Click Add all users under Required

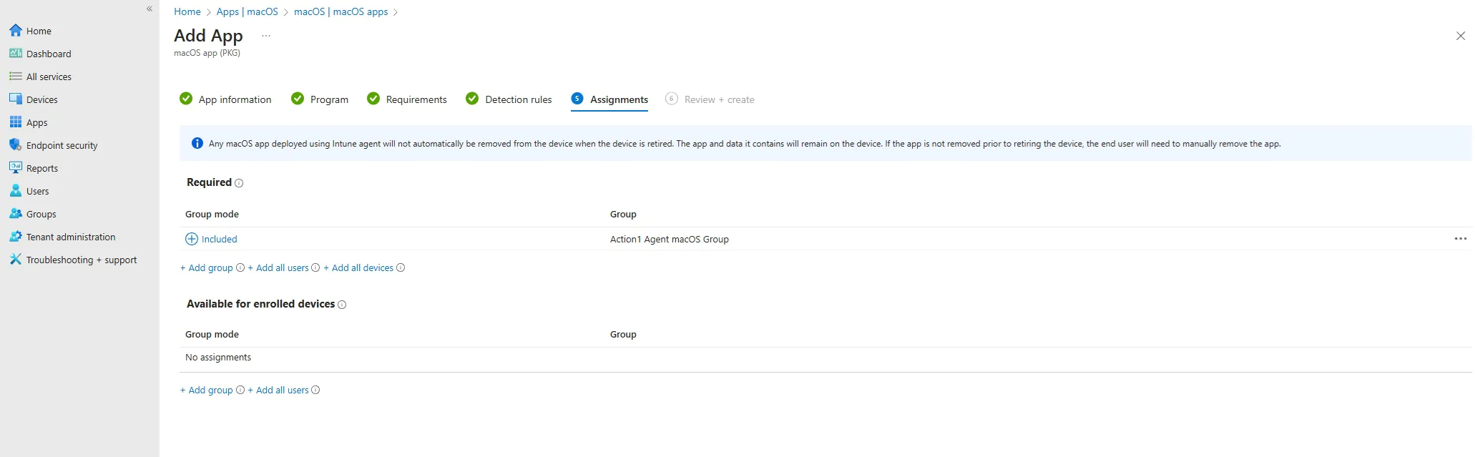pos(278,267)
